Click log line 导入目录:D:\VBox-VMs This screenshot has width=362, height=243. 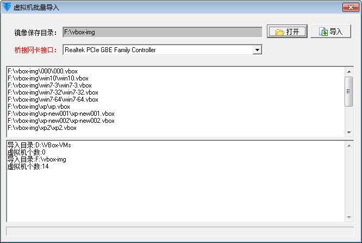click(x=39, y=145)
